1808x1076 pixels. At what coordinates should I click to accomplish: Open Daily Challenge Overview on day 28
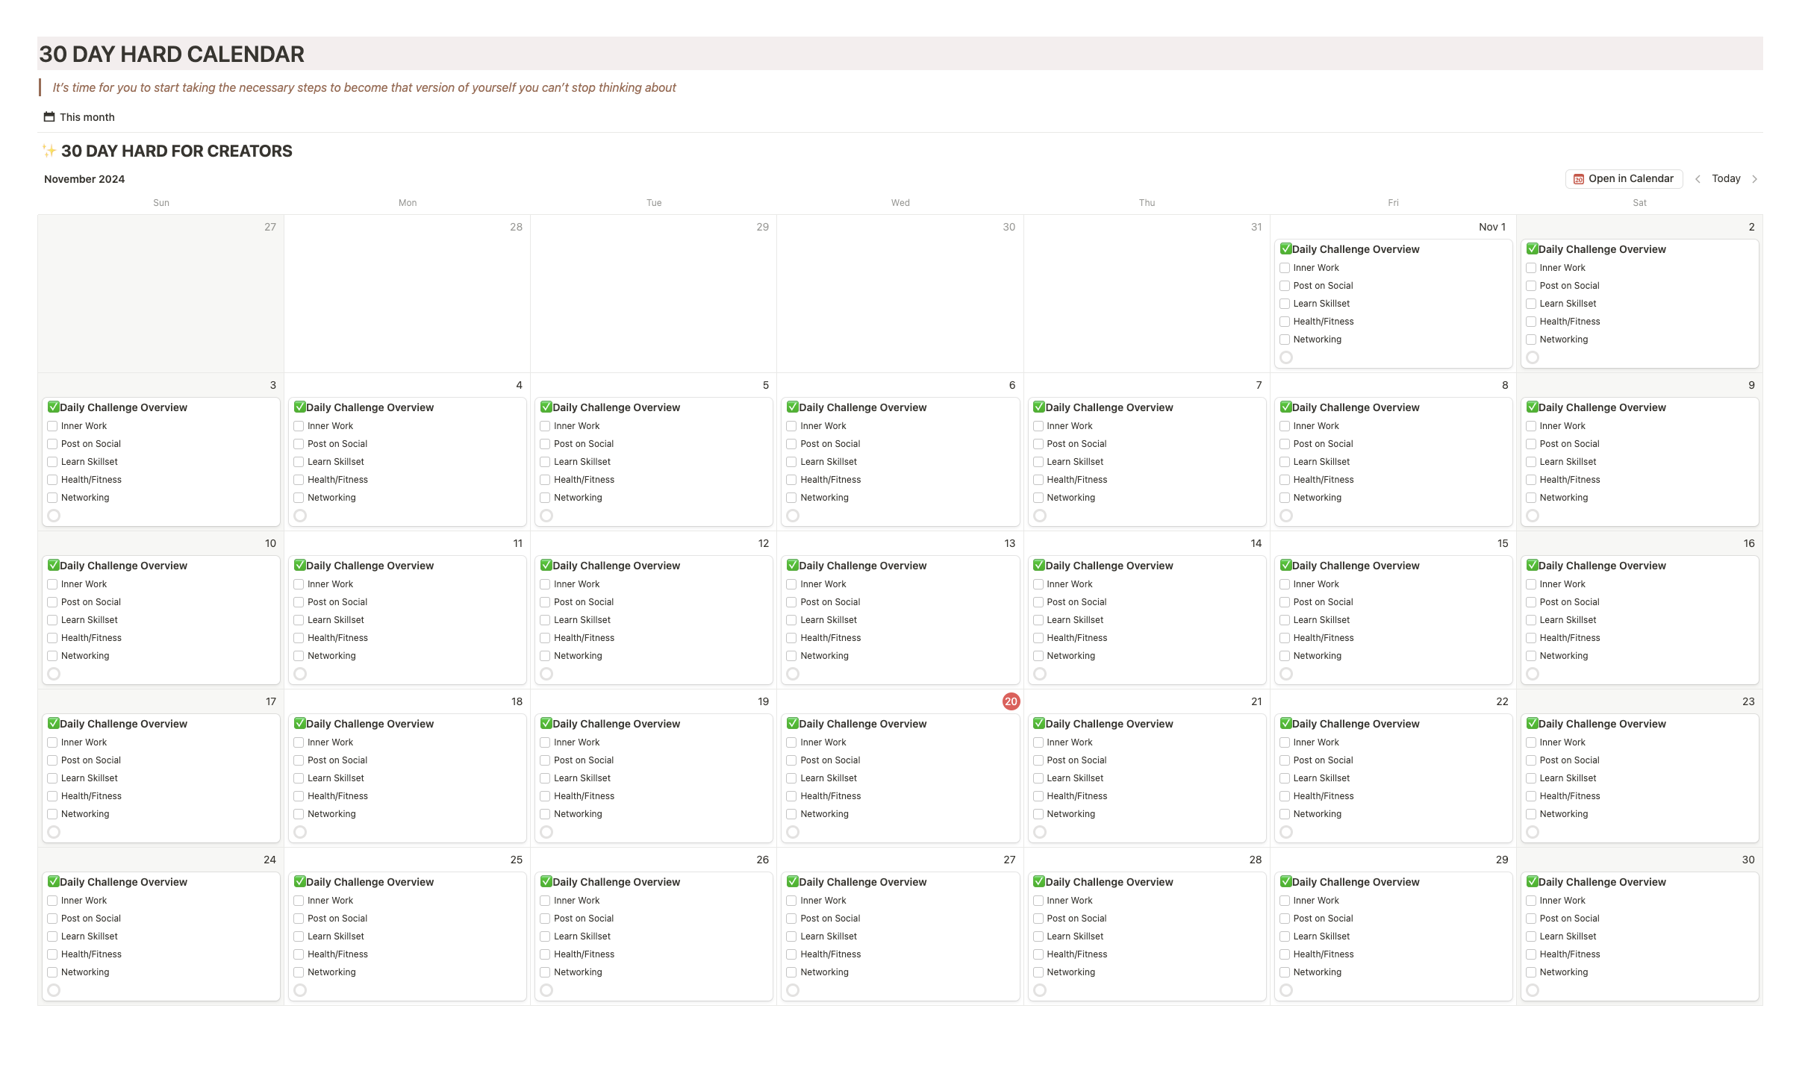tap(1109, 882)
